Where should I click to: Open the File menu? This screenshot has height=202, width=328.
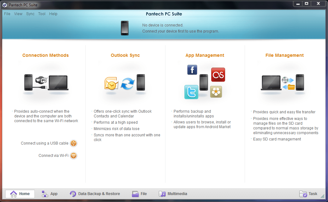coord(7,14)
